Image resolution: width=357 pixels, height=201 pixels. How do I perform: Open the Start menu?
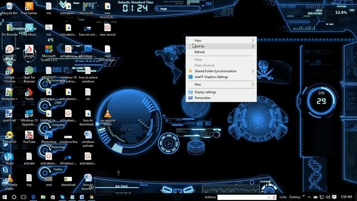pos(4,197)
